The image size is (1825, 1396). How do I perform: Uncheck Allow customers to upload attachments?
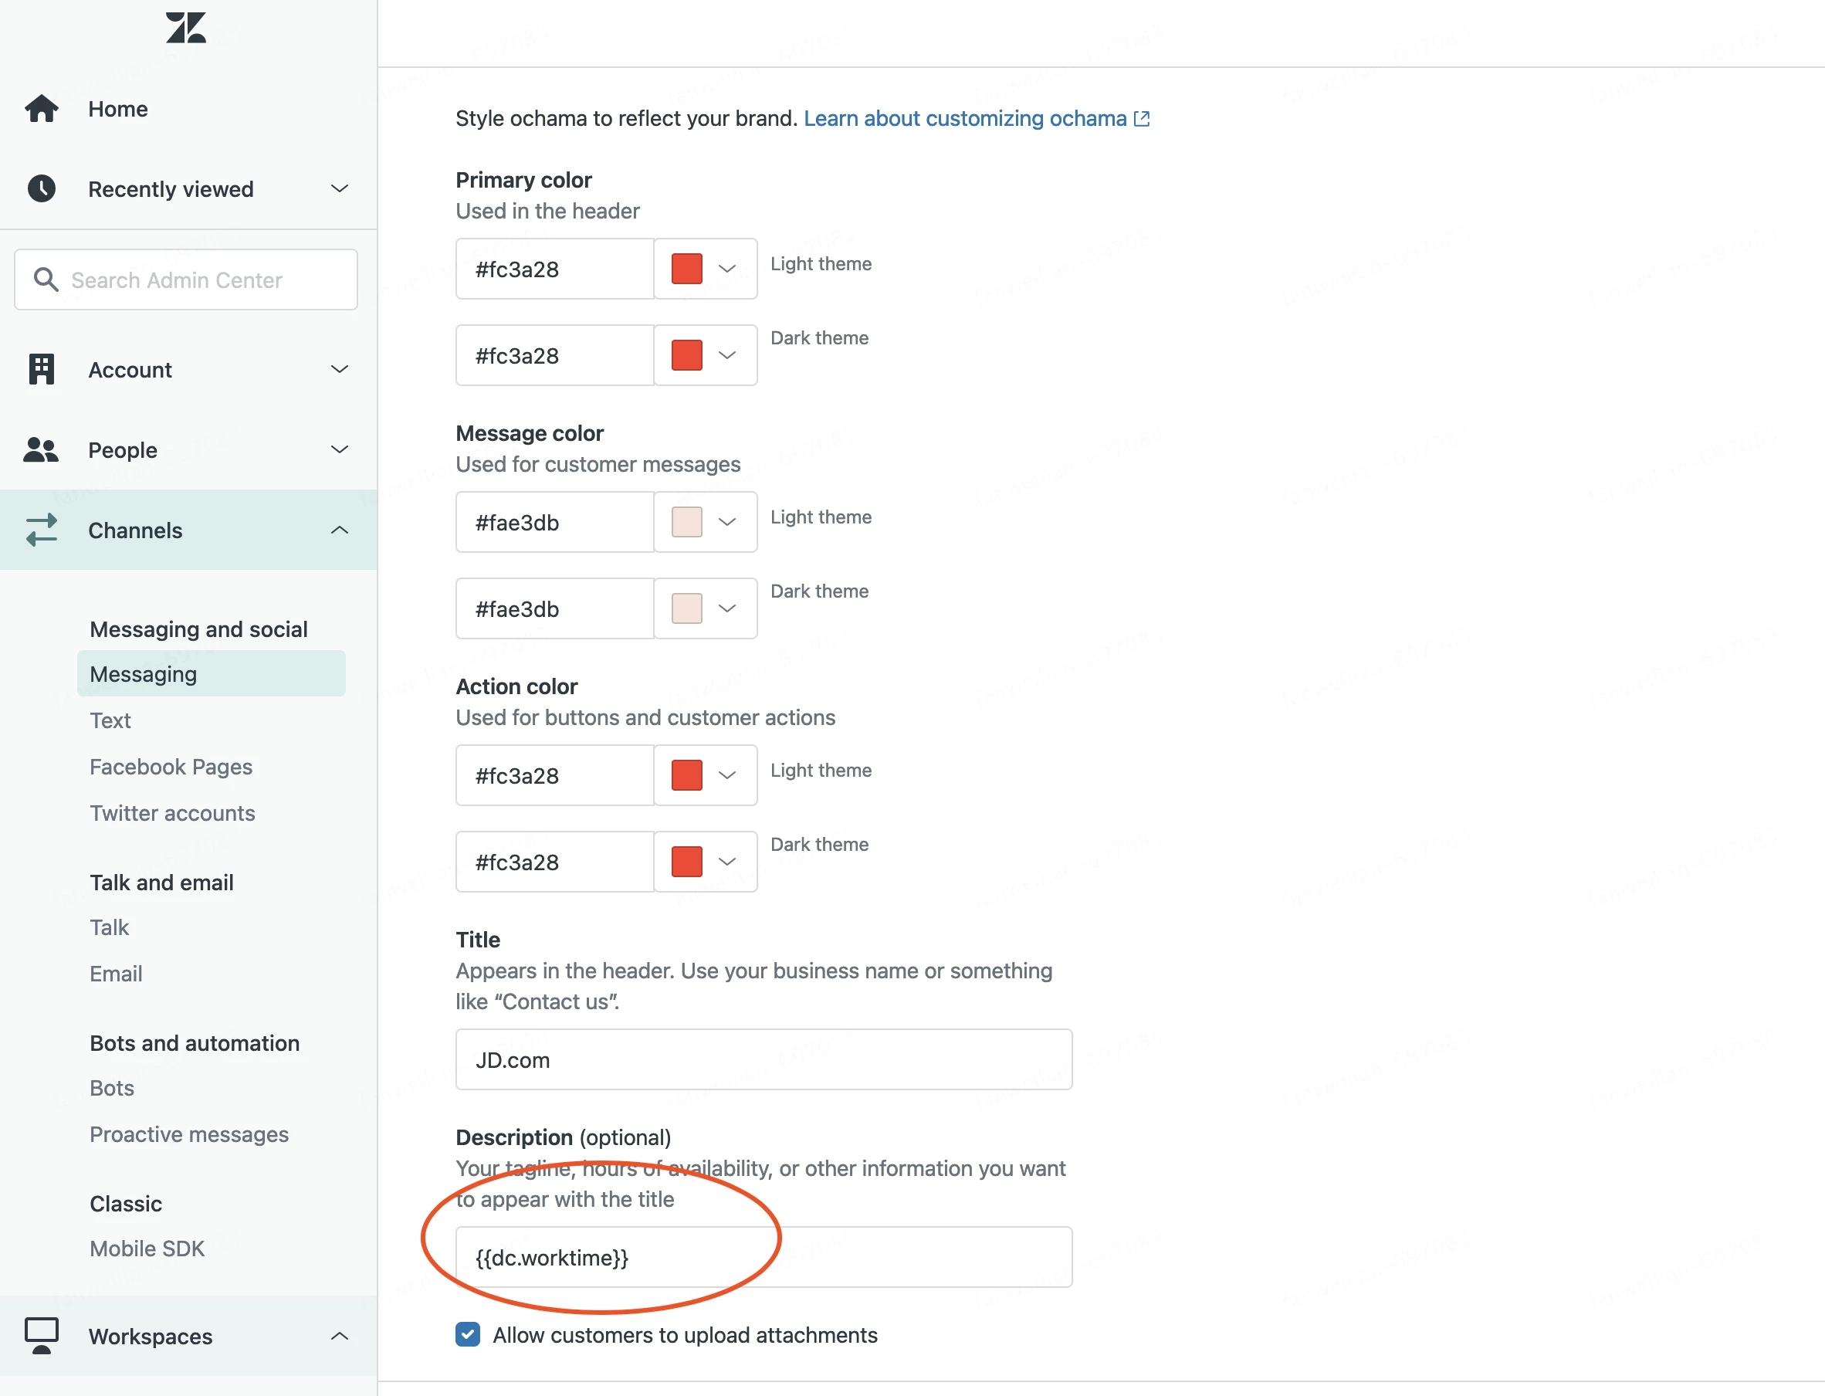(468, 1334)
